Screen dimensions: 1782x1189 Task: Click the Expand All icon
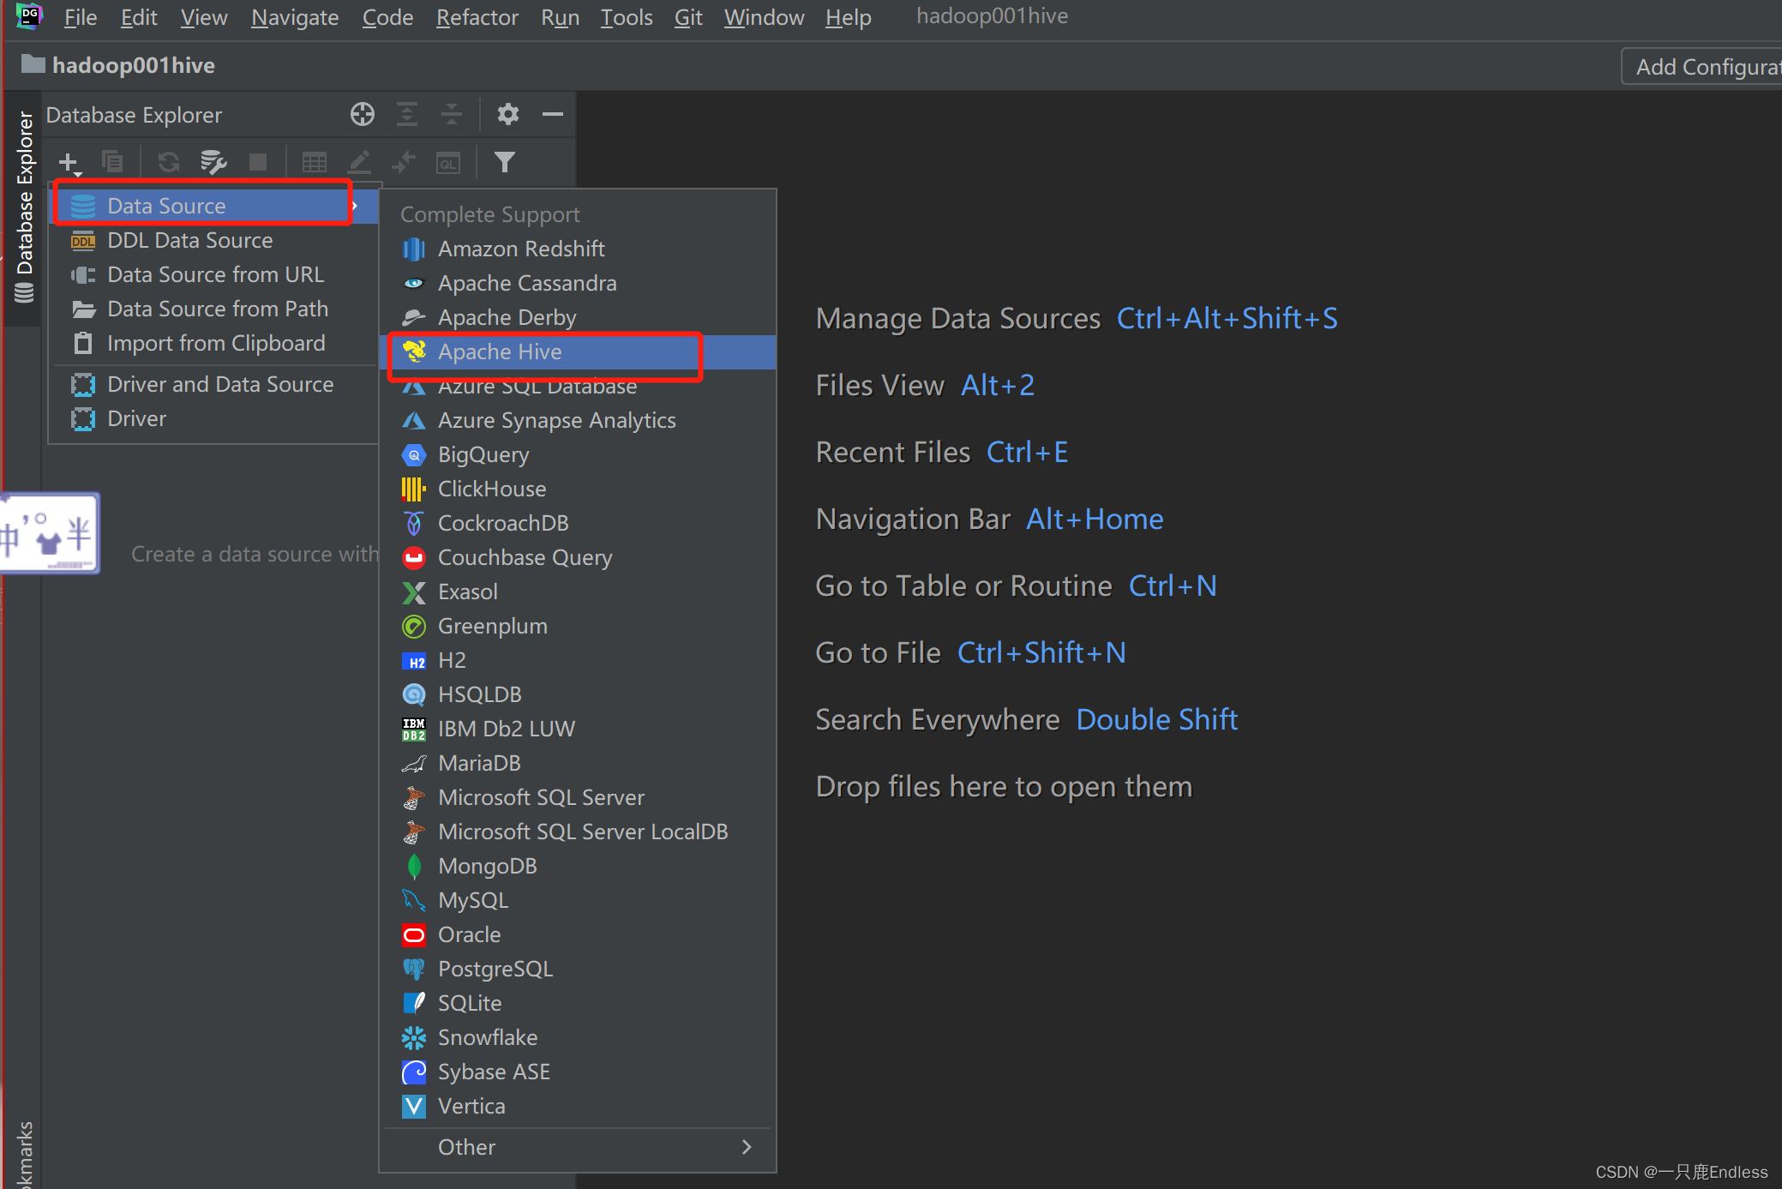coord(407,114)
